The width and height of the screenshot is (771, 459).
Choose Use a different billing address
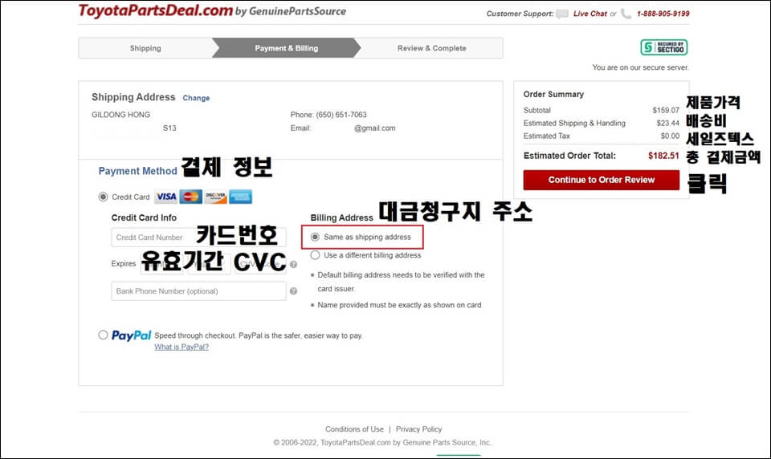(x=315, y=255)
